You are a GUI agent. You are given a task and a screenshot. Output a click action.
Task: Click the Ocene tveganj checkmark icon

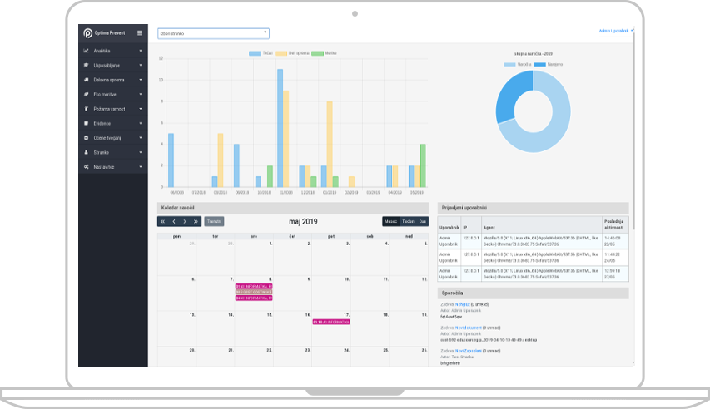[x=86, y=137]
